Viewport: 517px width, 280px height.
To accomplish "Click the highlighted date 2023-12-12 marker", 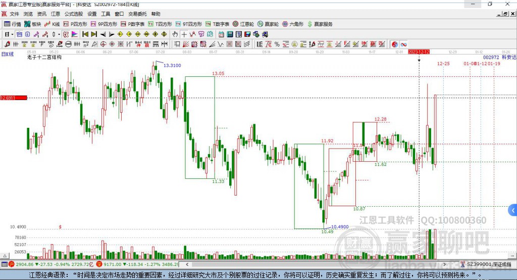I will click(x=419, y=52).
